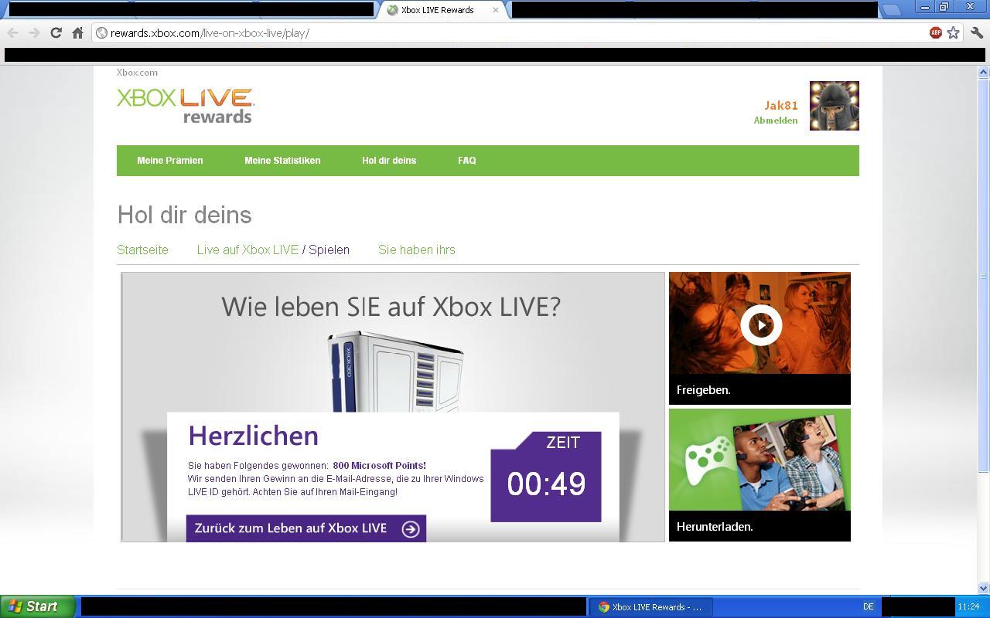Click the Jak81 gamer avatar picture
Screen dimensions: 990x618
(x=834, y=106)
